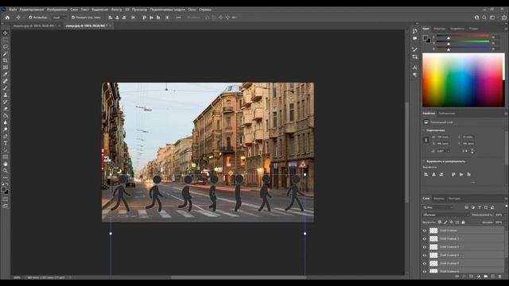Click the horizontal scrollbar below canvas

[x=239, y=277]
